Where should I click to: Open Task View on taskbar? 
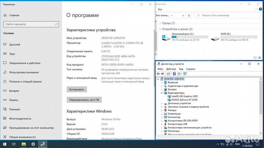(14, 144)
